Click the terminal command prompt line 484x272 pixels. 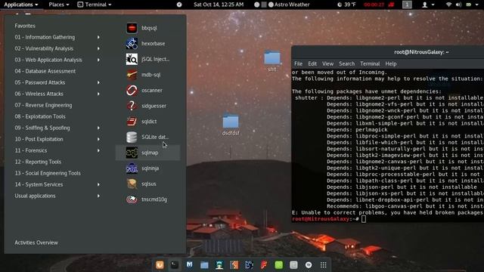(388, 219)
